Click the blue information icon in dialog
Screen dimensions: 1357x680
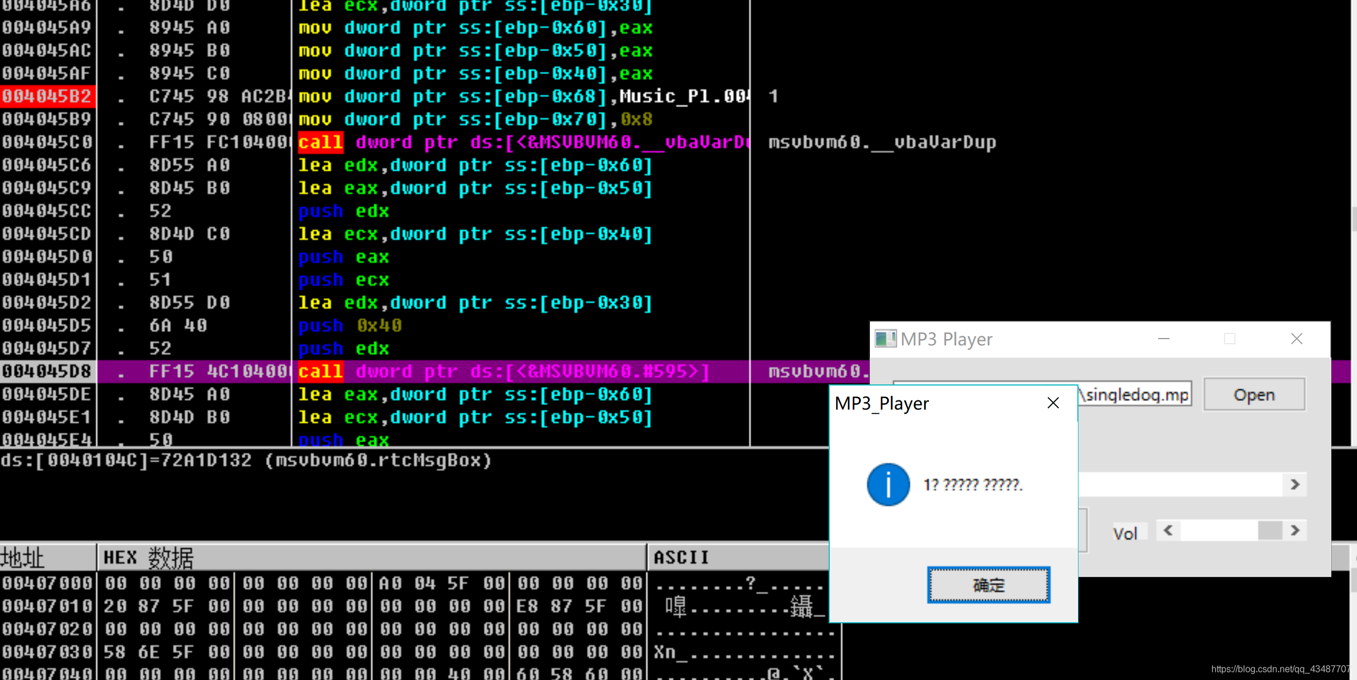click(x=888, y=484)
